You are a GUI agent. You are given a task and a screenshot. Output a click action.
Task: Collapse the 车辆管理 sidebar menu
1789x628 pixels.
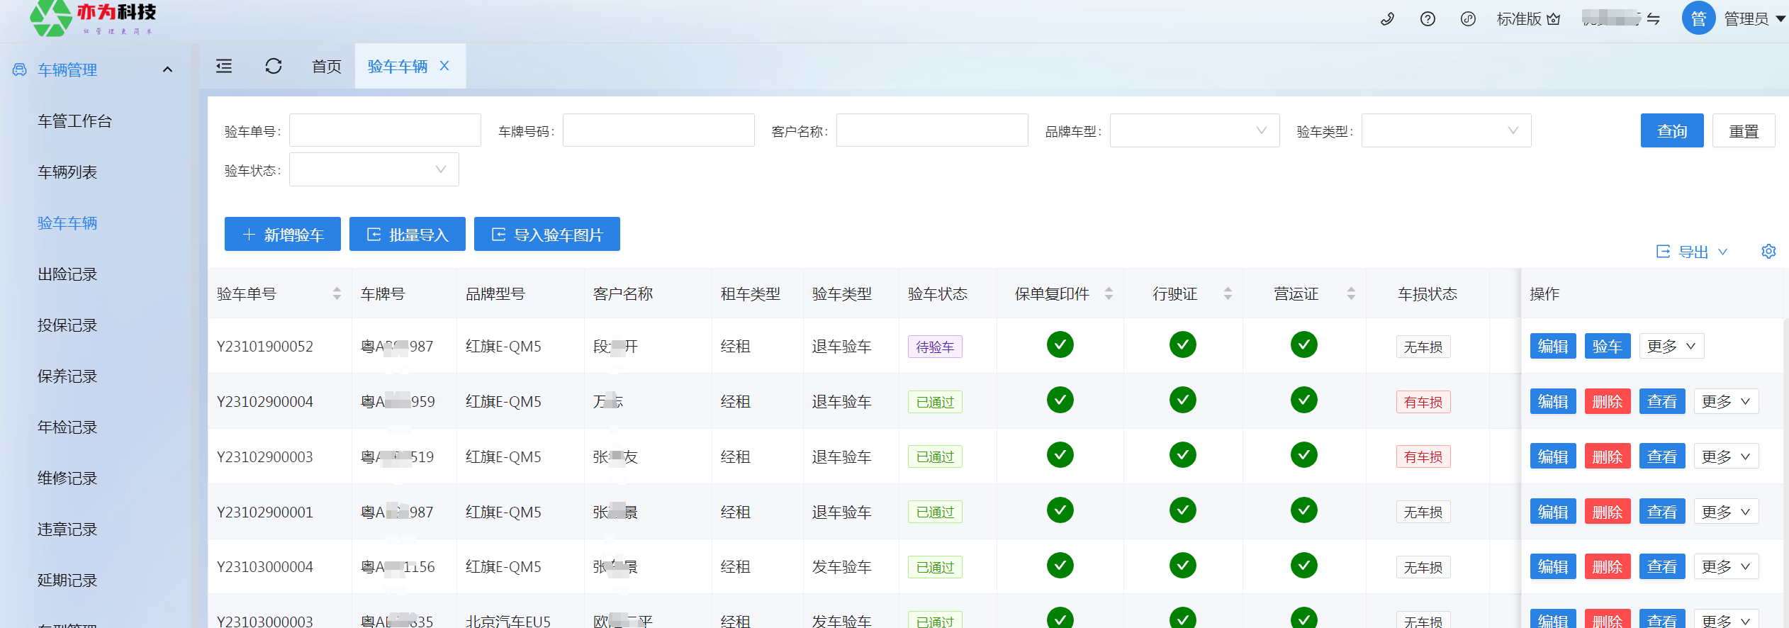167,69
